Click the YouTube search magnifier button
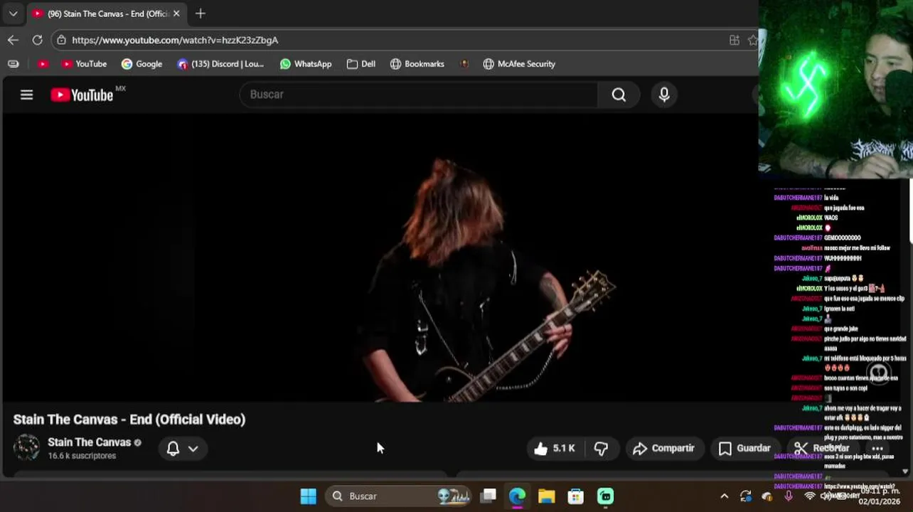Screen dimensions: 913x512 (x=619, y=95)
